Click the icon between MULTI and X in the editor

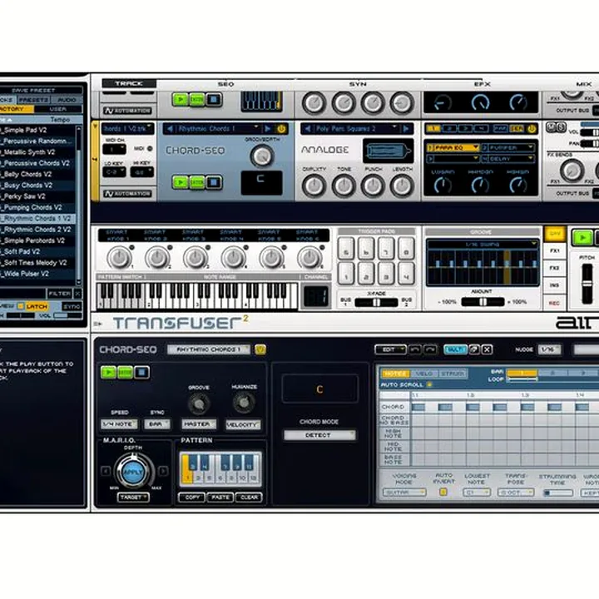coord(474,349)
